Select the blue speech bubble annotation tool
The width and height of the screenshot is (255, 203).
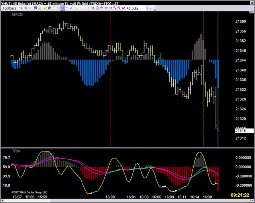102,8
